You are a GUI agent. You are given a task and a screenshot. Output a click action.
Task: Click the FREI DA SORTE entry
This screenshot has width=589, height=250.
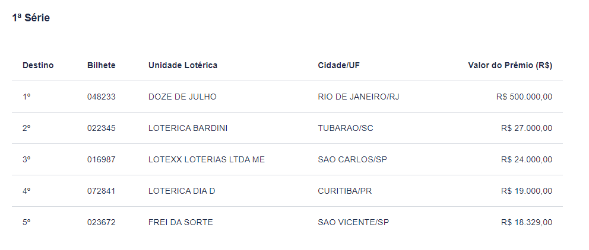[180, 223]
